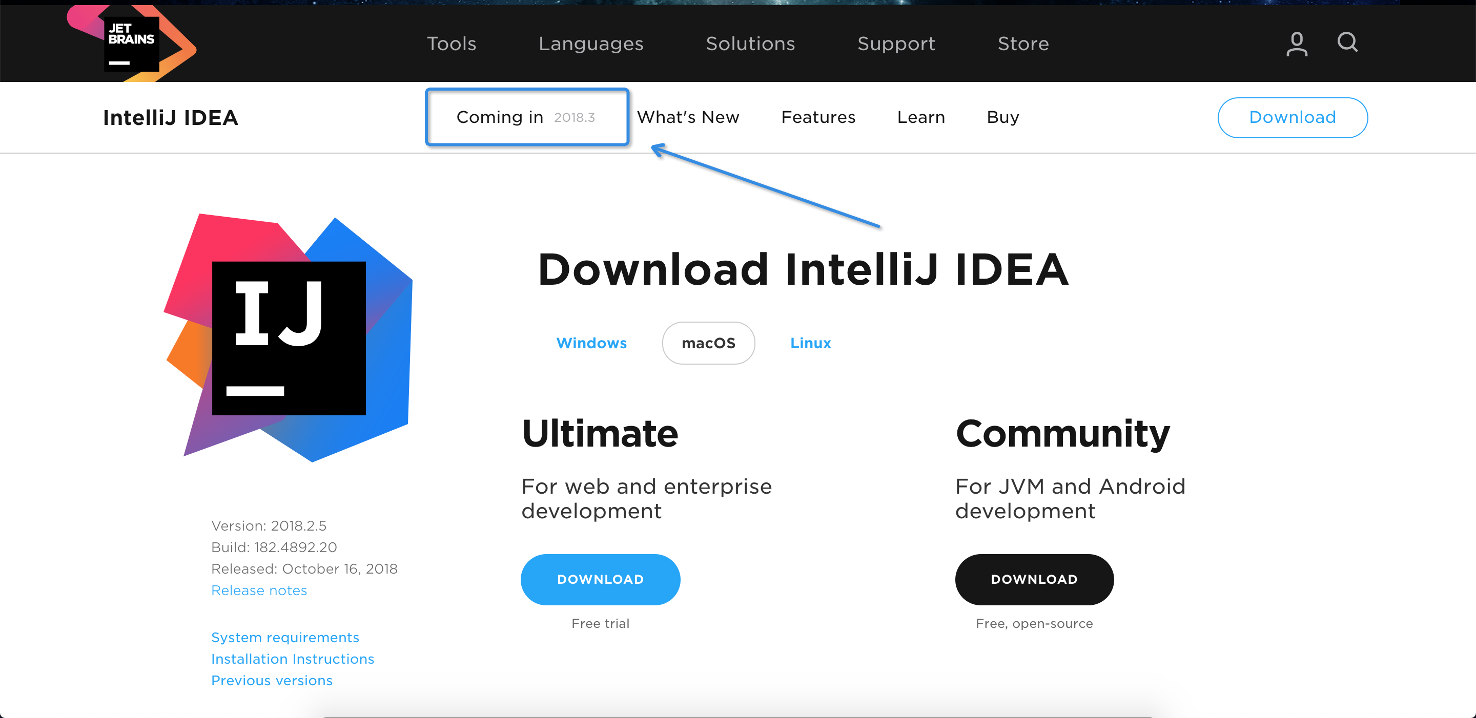
Task: Go to the Store menu item
Action: coord(1023,44)
